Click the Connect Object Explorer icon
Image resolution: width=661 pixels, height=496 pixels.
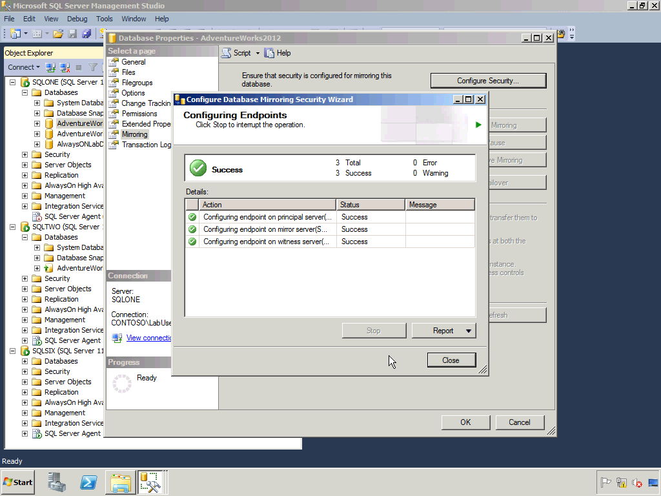50,67
